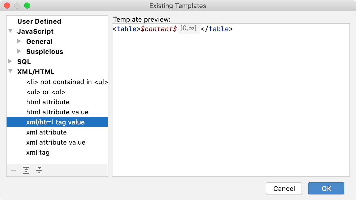
Task: Choose the html attribute value template
Action: click(x=57, y=112)
